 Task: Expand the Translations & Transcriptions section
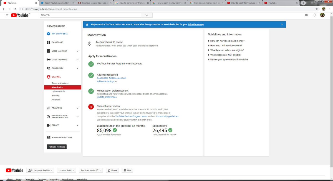[x=77, y=117]
